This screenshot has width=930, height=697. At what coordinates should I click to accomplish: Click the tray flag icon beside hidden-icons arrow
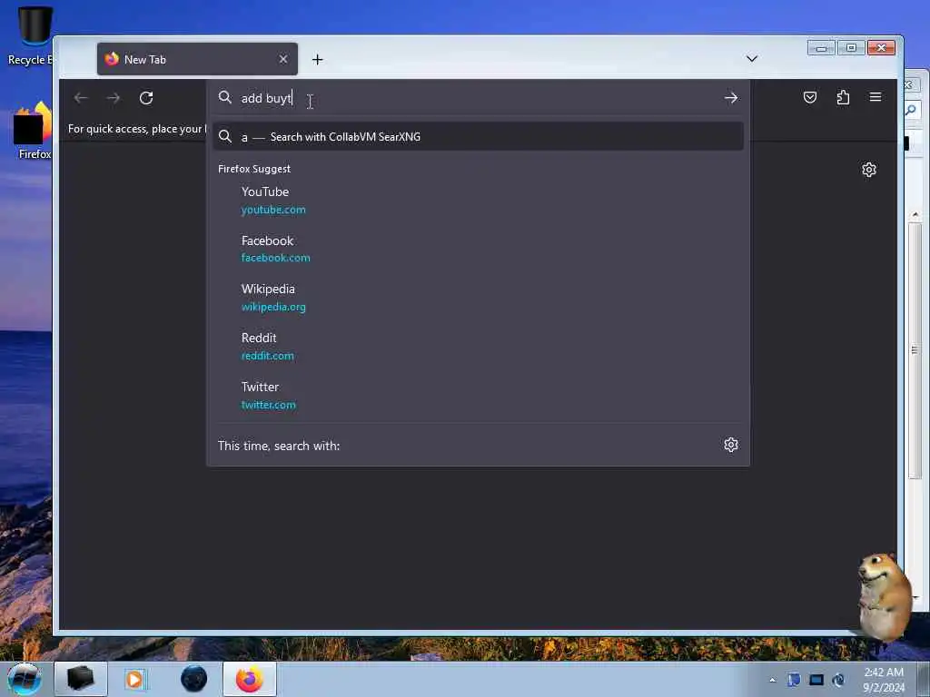[794, 679]
